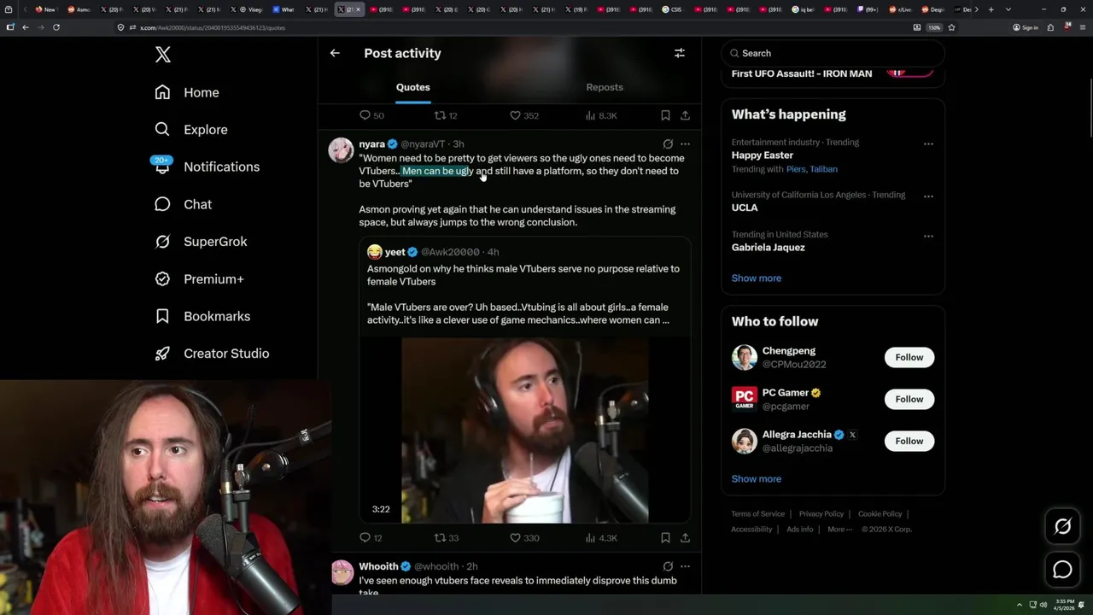Open the Post activity filter settings icon
1093x615 pixels.
coord(680,53)
